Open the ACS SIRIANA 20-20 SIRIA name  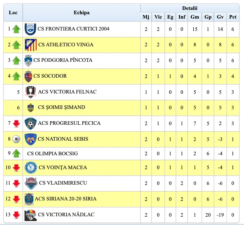click(65, 199)
